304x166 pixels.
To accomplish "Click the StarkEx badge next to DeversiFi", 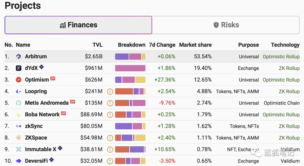I will 52,160.
